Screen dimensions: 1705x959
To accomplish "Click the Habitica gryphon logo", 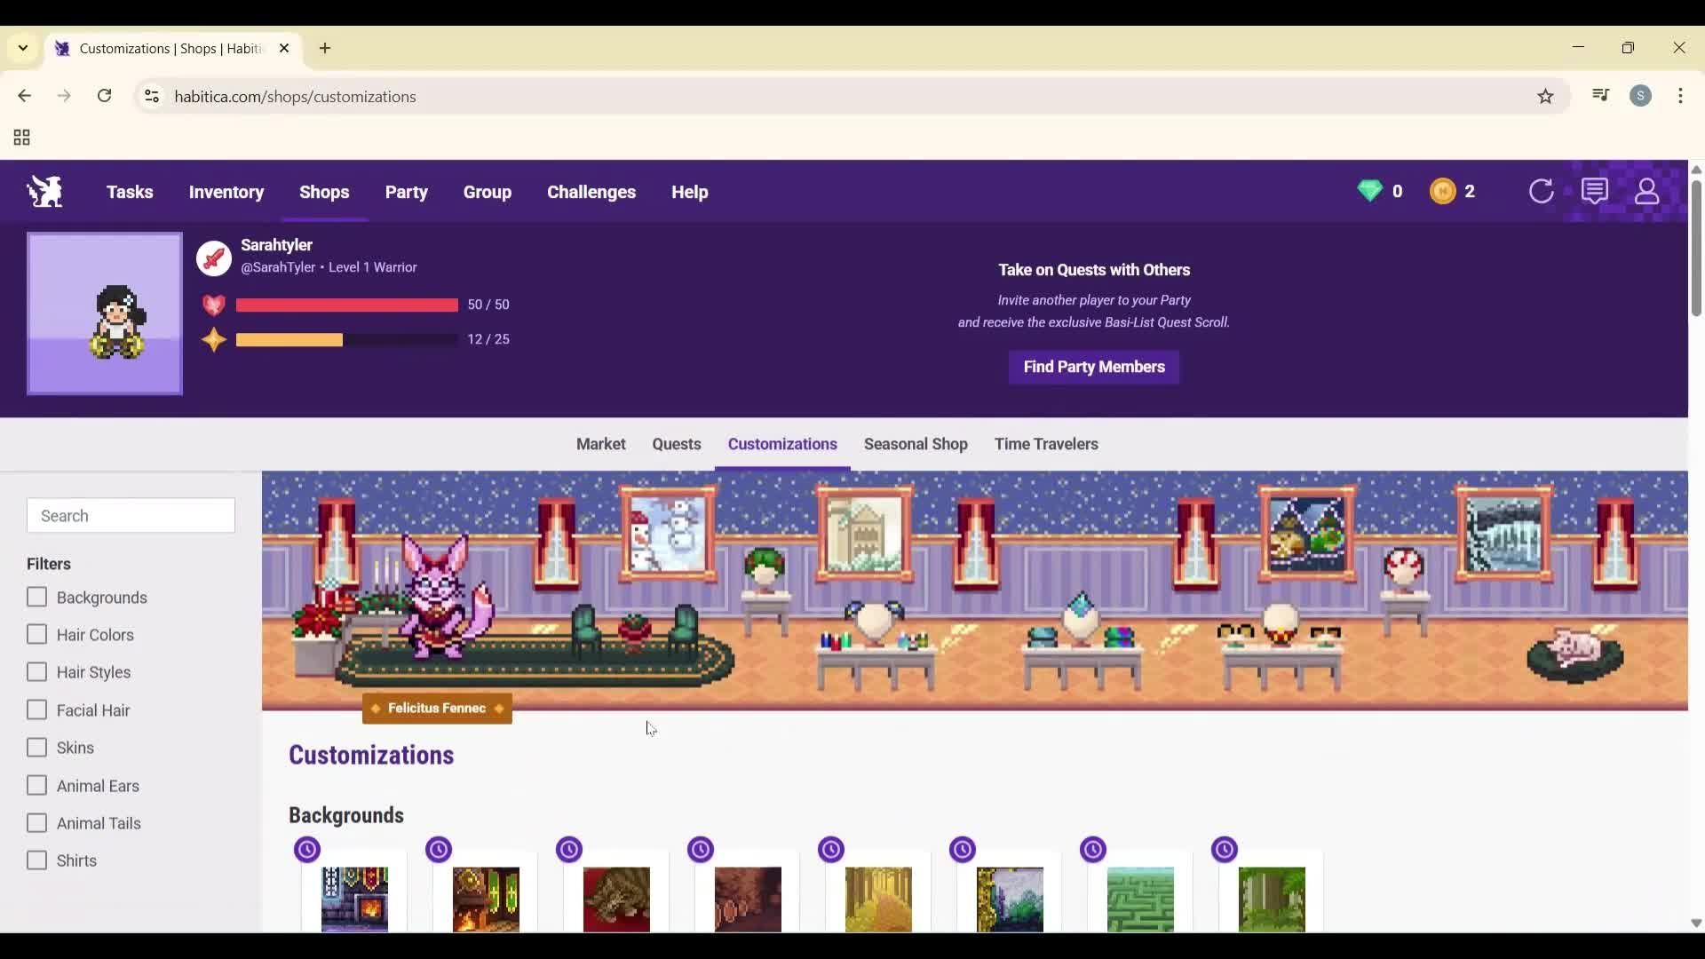I will click(x=44, y=191).
